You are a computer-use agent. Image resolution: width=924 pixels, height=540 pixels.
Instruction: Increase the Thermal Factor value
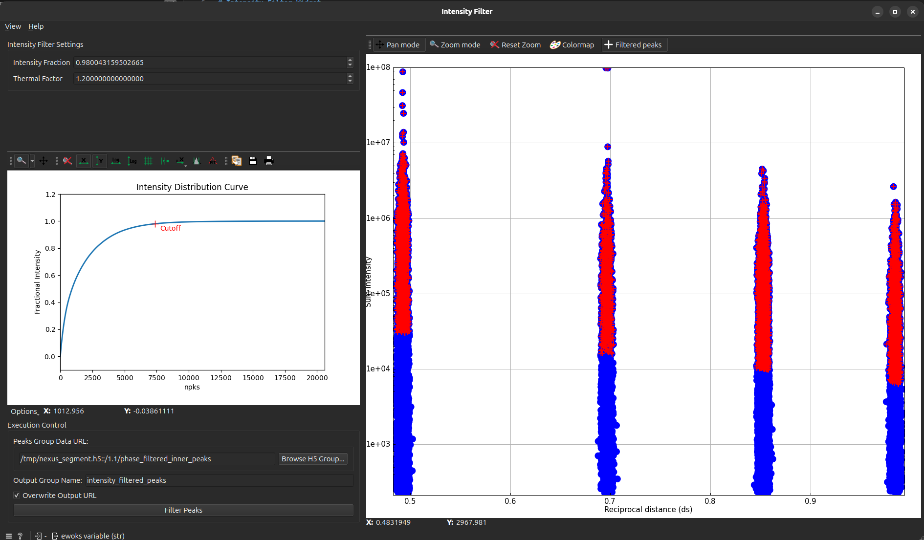(350, 76)
